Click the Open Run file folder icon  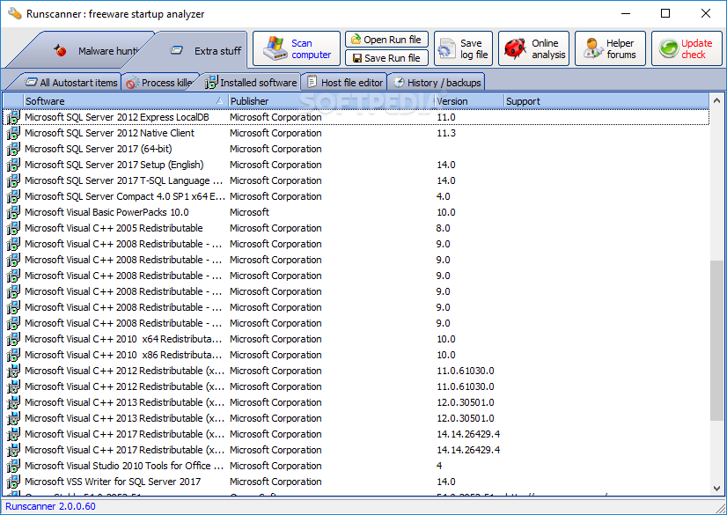coord(356,40)
